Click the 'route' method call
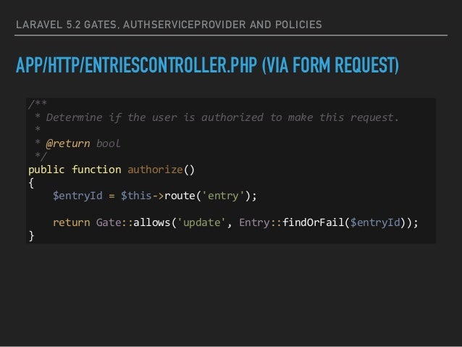 pyautogui.click(x=179, y=196)
